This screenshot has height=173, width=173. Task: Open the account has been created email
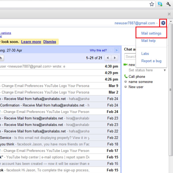point(60,163)
